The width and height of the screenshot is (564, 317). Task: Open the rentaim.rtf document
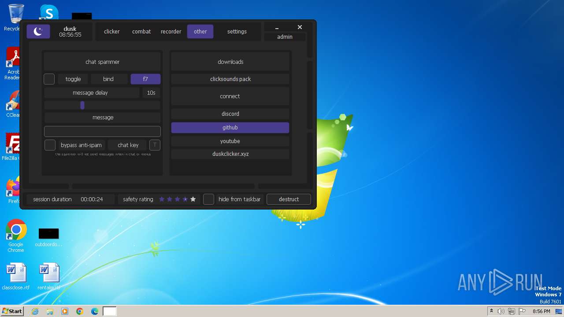[49, 276]
